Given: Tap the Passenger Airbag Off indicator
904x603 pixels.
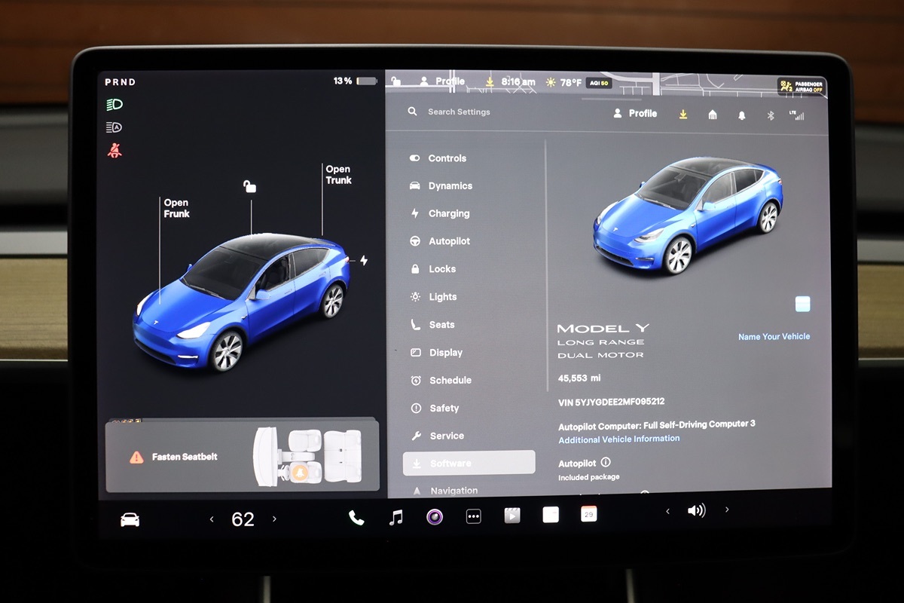Looking at the screenshot, I should [x=802, y=87].
